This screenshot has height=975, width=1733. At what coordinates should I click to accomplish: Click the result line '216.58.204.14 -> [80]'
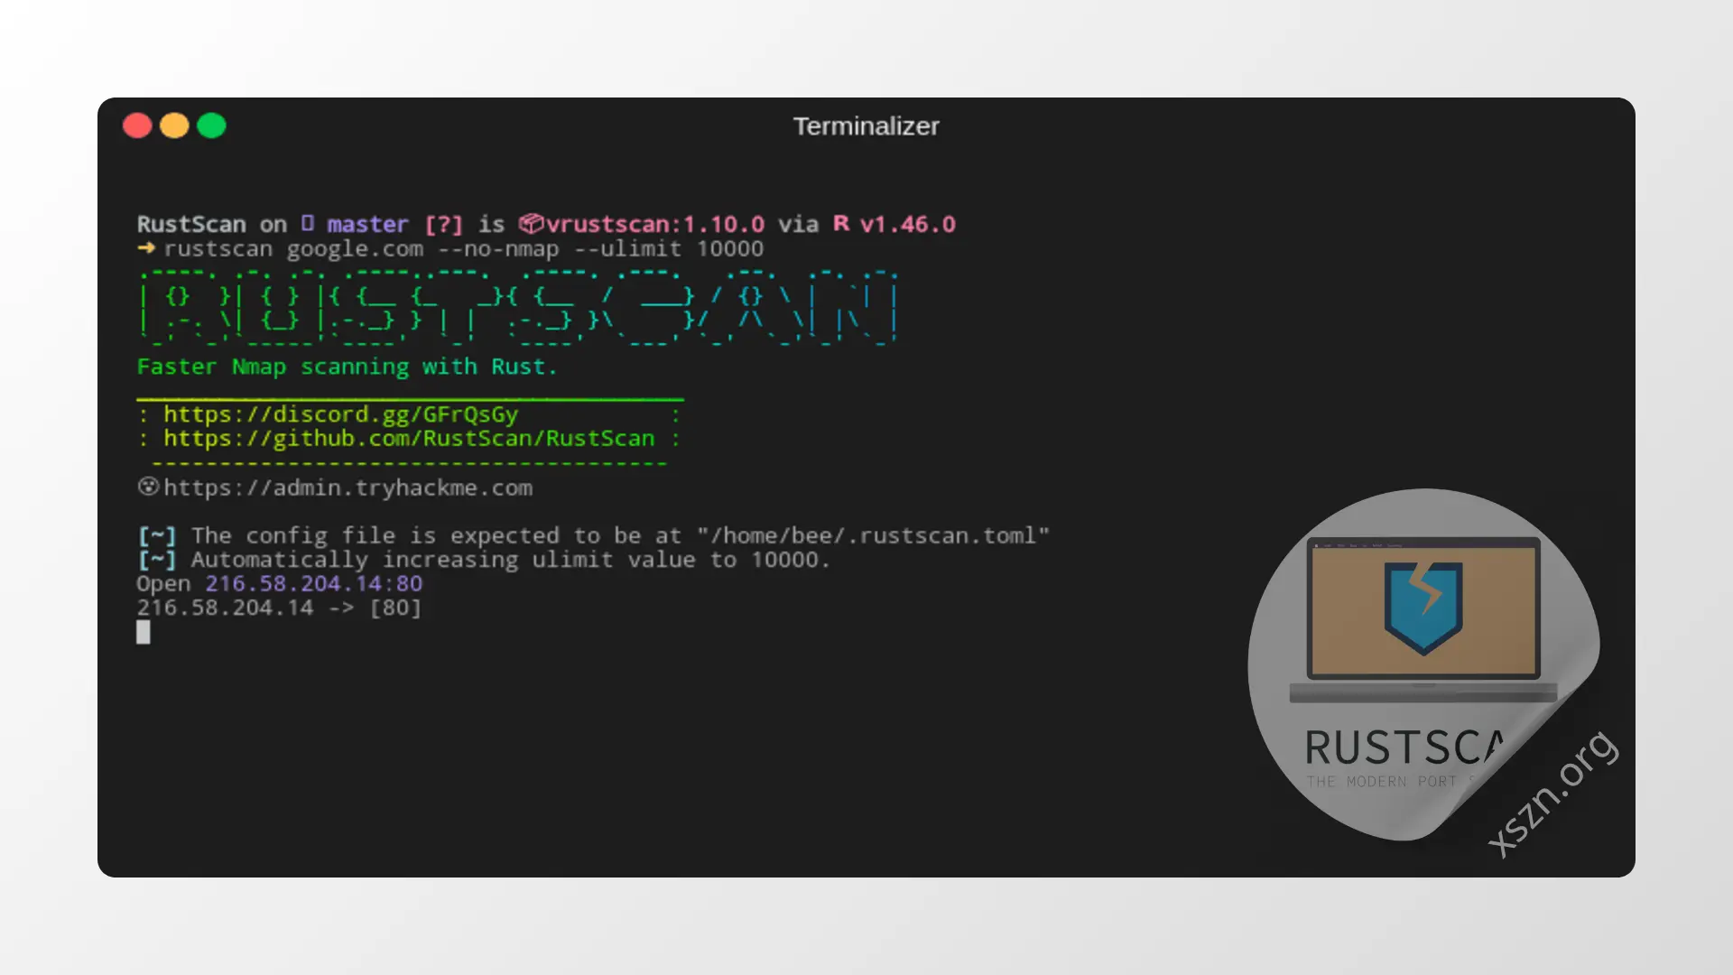pyautogui.click(x=279, y=608)
